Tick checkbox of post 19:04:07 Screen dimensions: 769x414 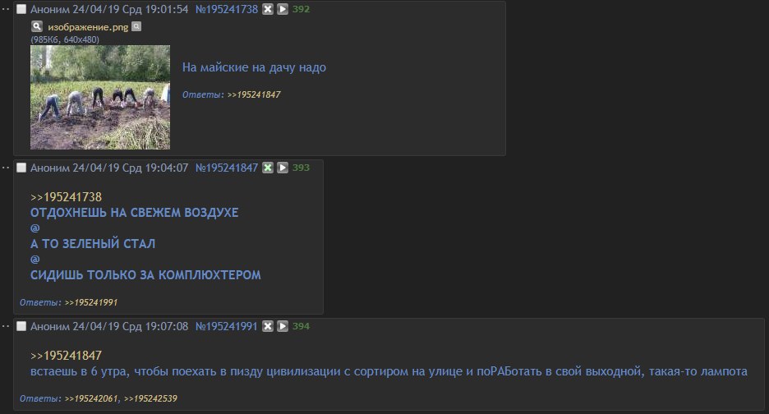pos(21,168)
